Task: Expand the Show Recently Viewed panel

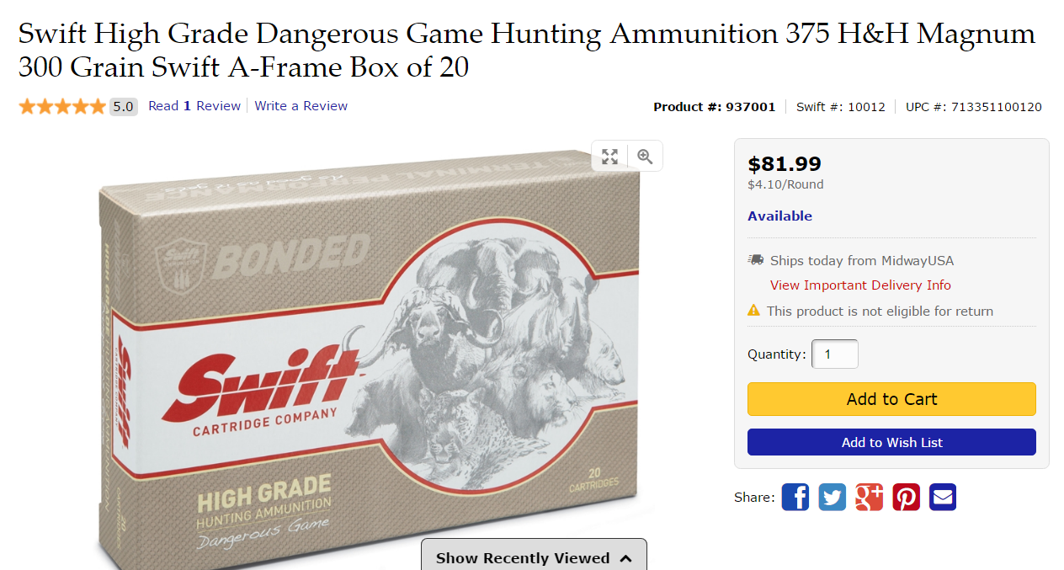Action: [x=534, y=557]
